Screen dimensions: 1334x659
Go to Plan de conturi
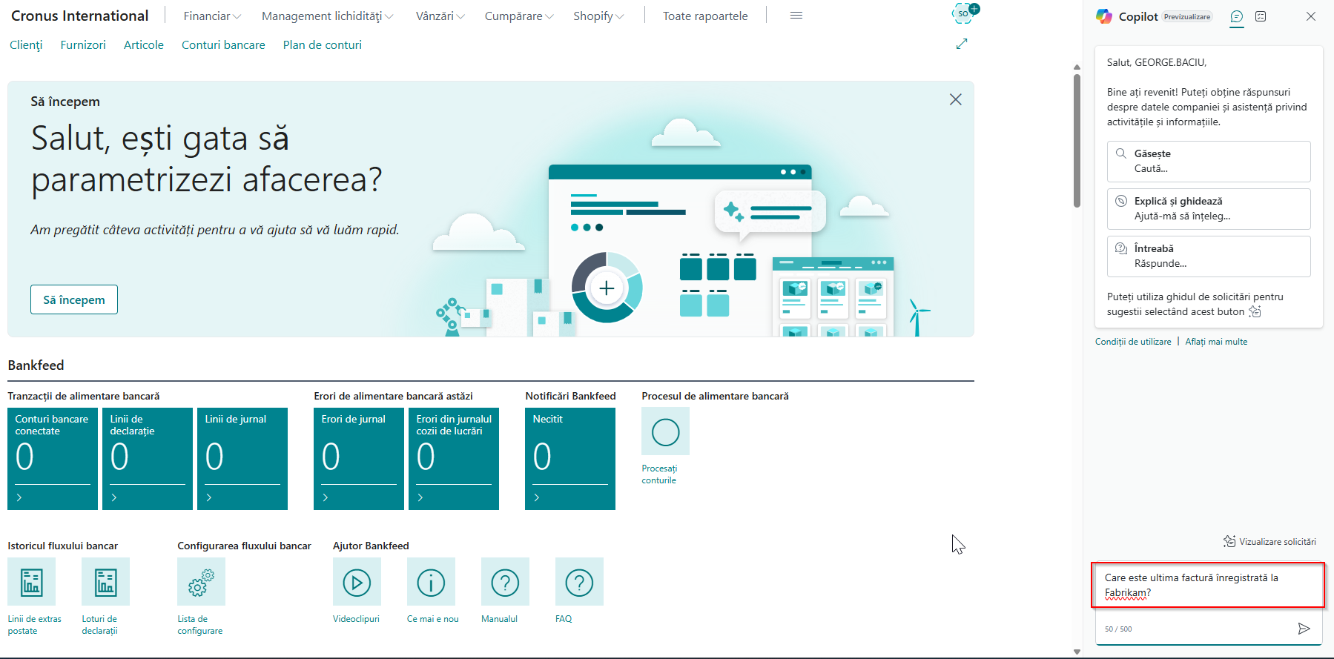click(322, 44)
